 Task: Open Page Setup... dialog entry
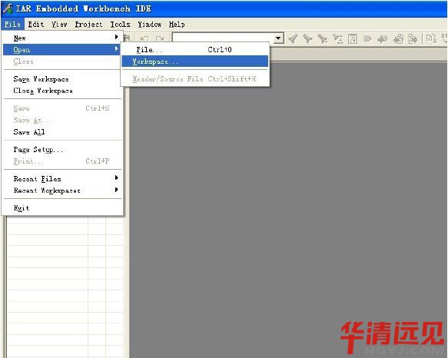62,150
